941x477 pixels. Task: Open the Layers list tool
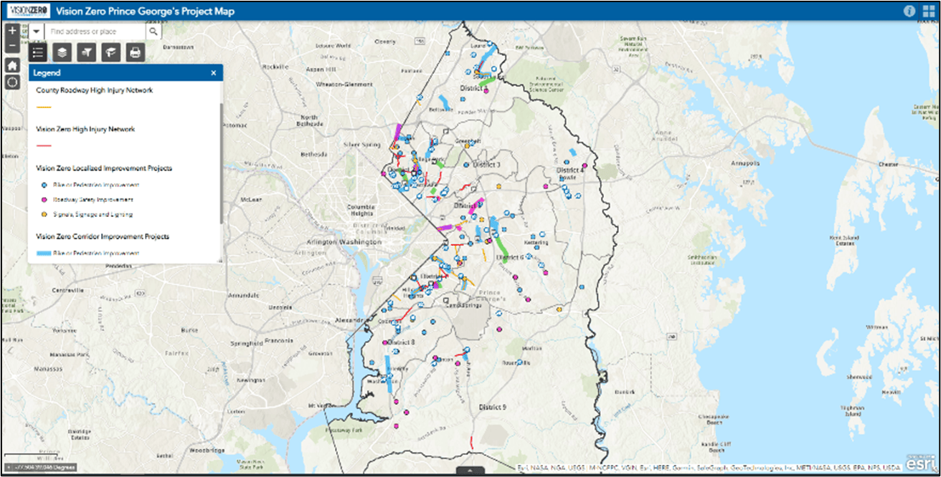coord(61,52)
